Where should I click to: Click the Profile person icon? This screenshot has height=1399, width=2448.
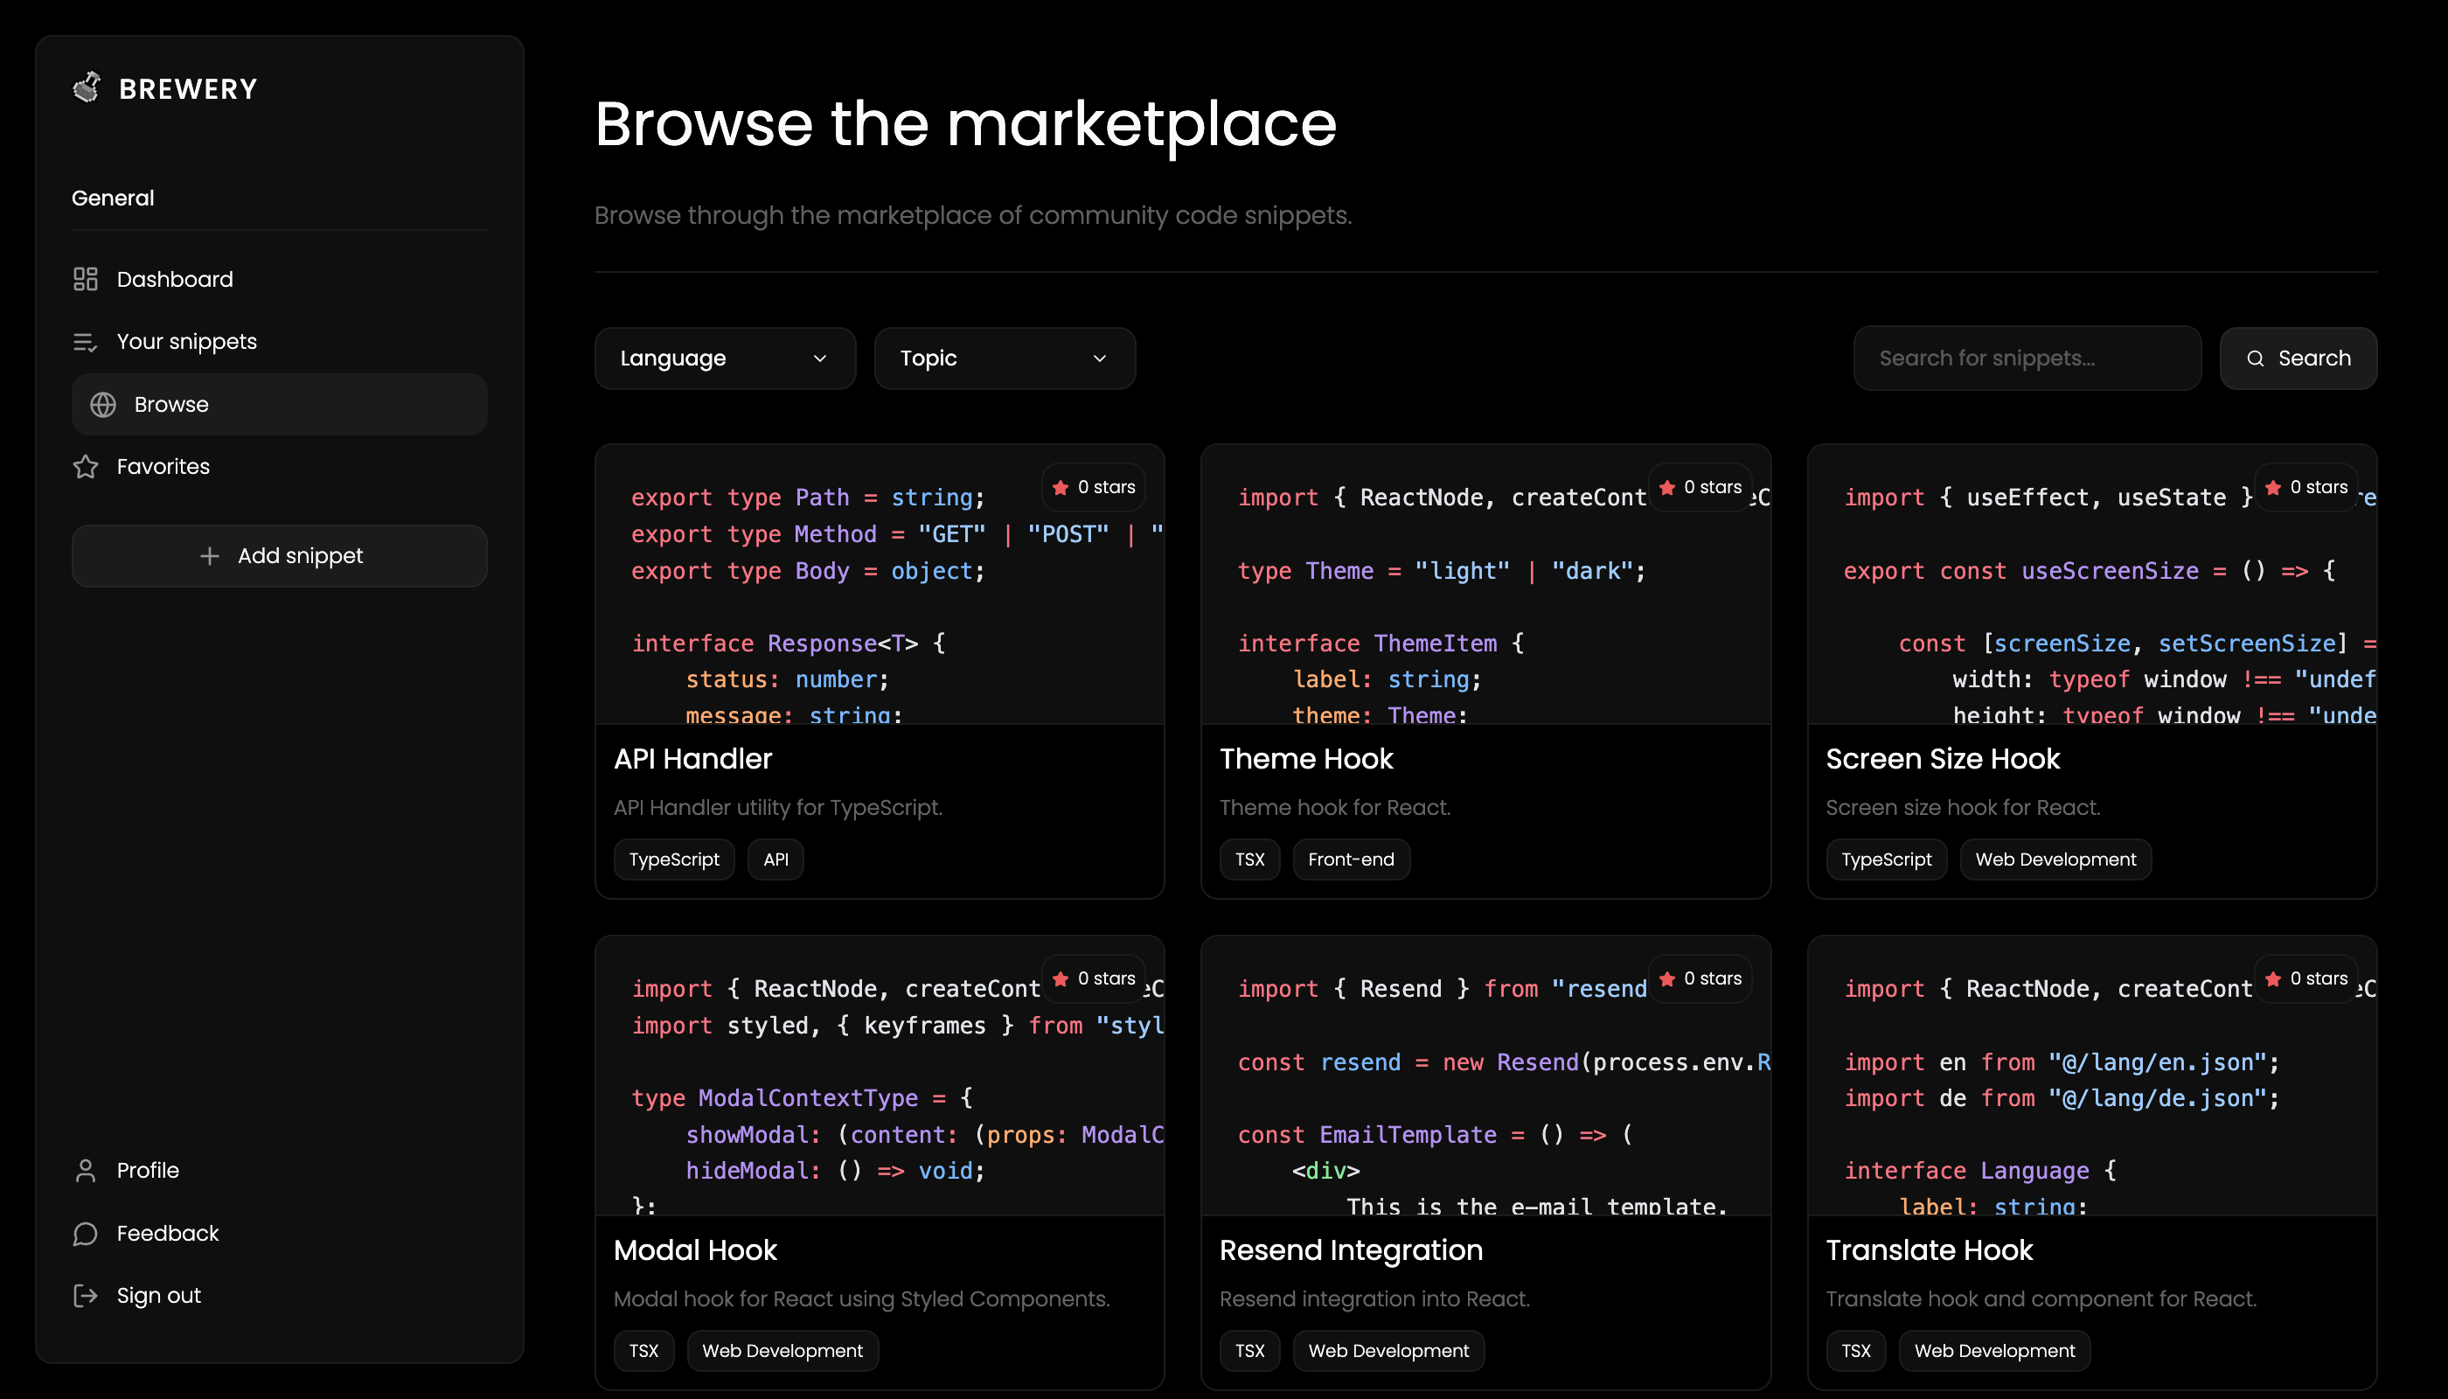pyautogui.click(x=86, y=1170)
